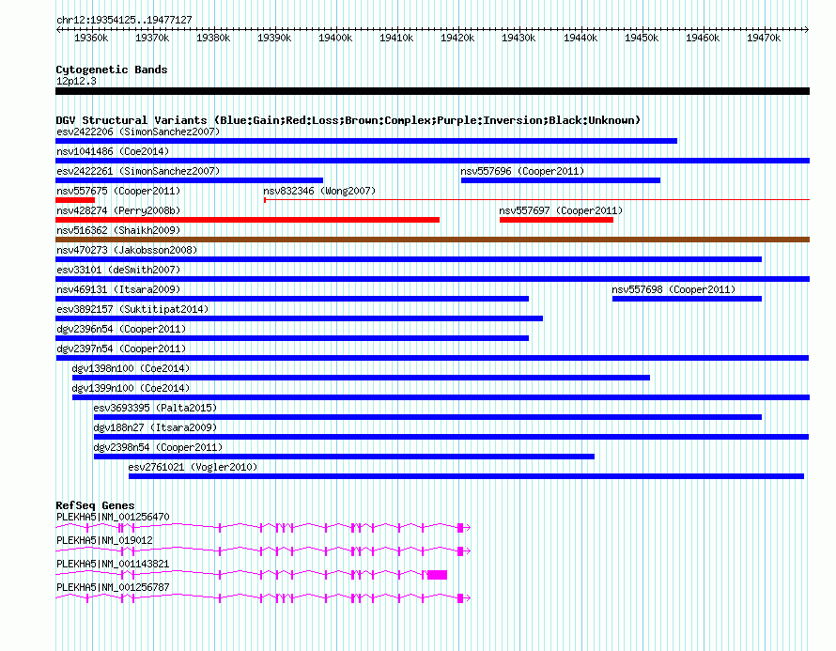Select the thin red line of nsv832346
The height and width of the screenshot is (651, 836).
[537, 200]
